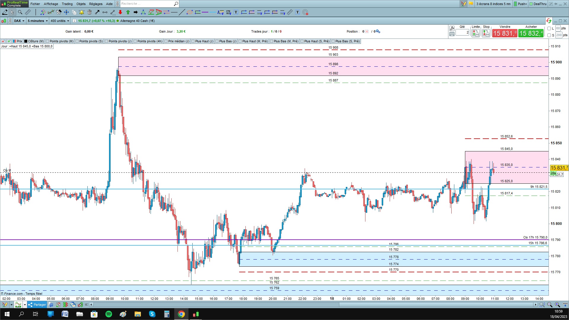Open the 400 unités dropdown
The image size is (569, 320).
pos(60,21)
